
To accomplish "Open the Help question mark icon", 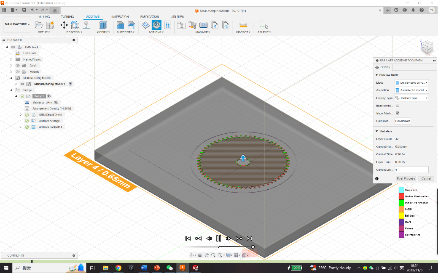I will pos(422,10).
